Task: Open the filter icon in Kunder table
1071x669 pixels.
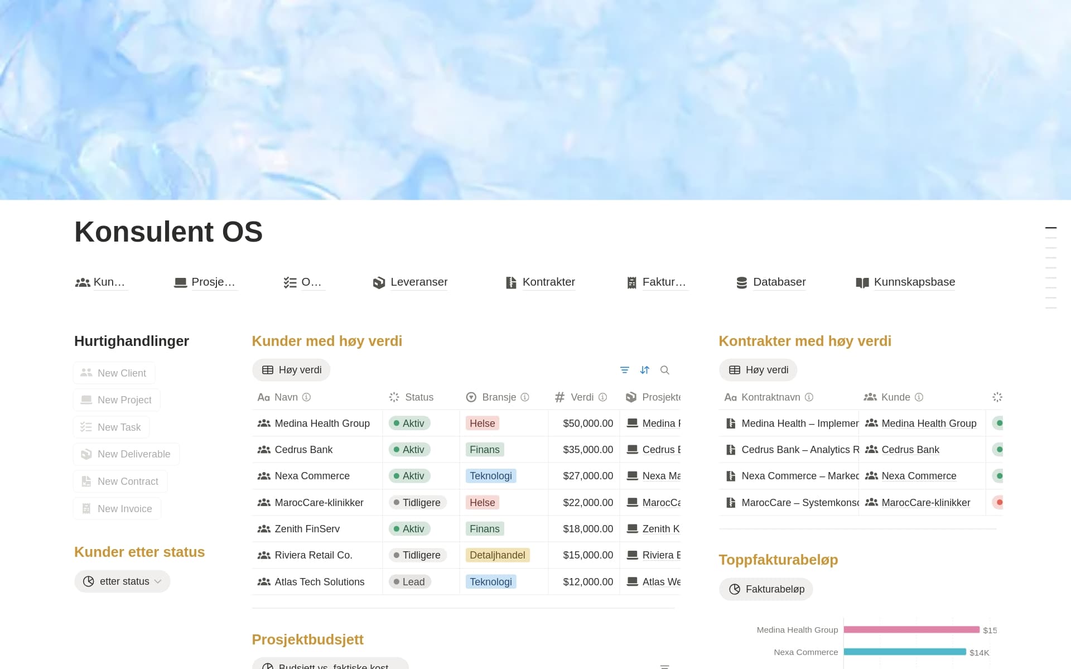Action: tap(625, 370)
